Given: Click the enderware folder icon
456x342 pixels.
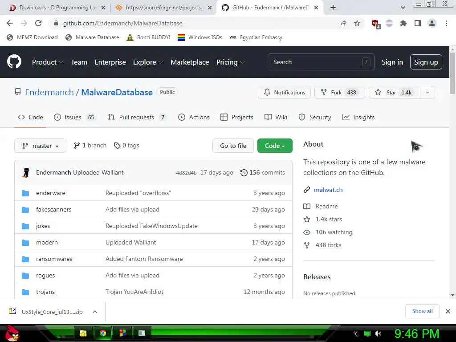Looking at the screenshot, I should pyautogui.click(x=25, y=193).
